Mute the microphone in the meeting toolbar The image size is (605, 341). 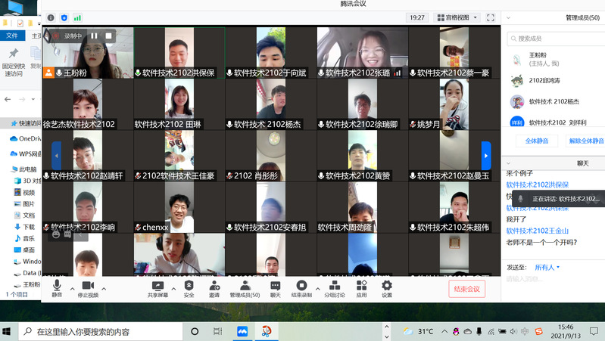click(x=57, y=288)
